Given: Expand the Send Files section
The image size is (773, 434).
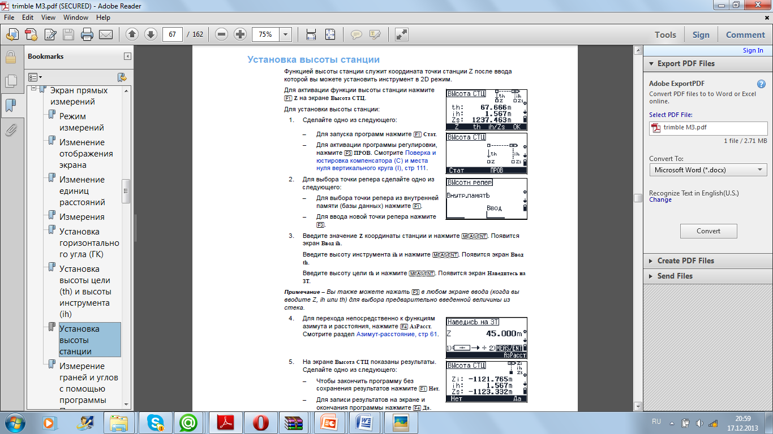Looking at the screenshot, I should (x=651, y=276).
